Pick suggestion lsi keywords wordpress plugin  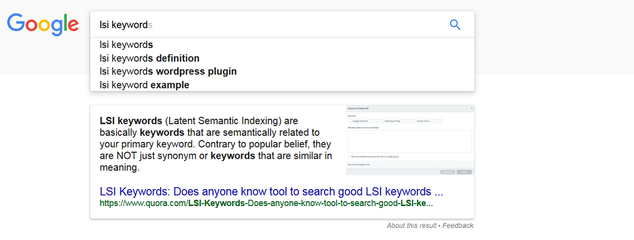click(x=282, y=72)
